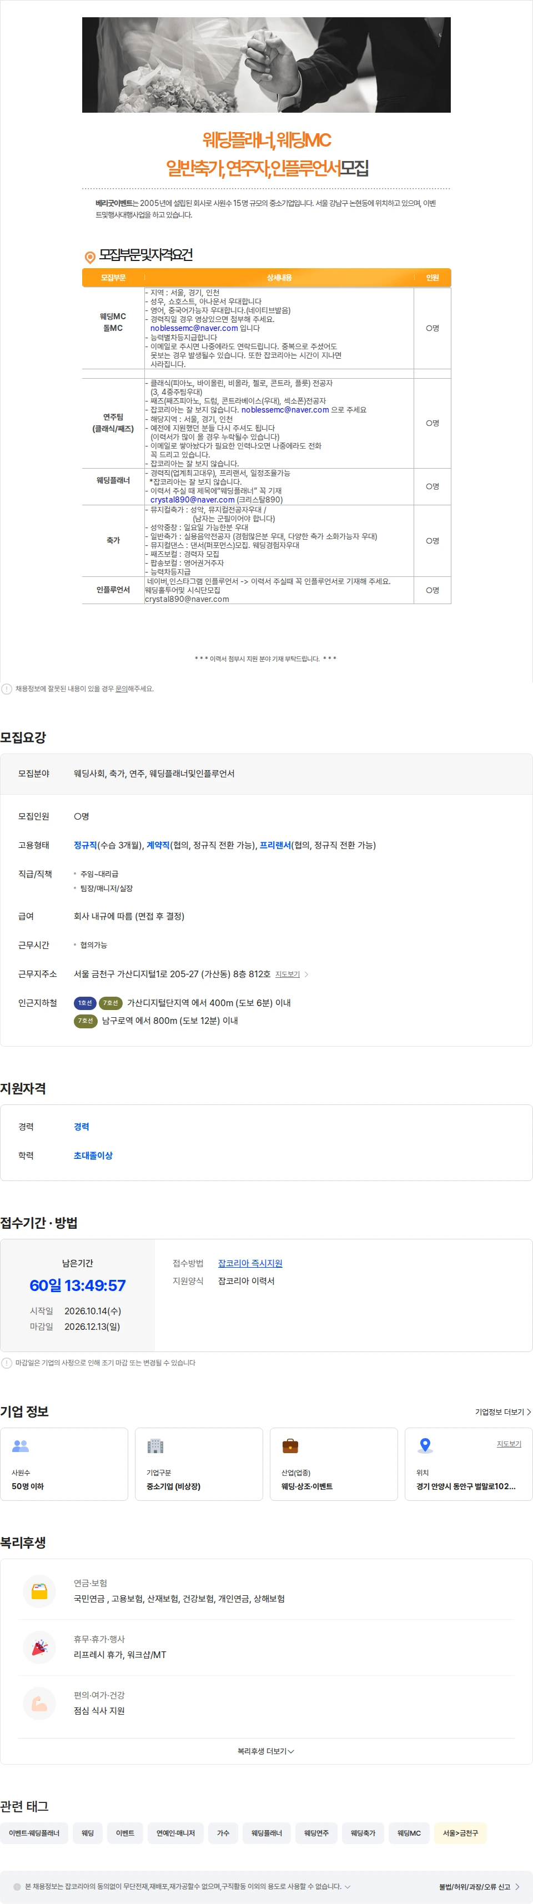The image size is (533, 1904).
Task: Click the noblessemc@naver.com email in 연주팀 row
Action: tap(285, 409)
